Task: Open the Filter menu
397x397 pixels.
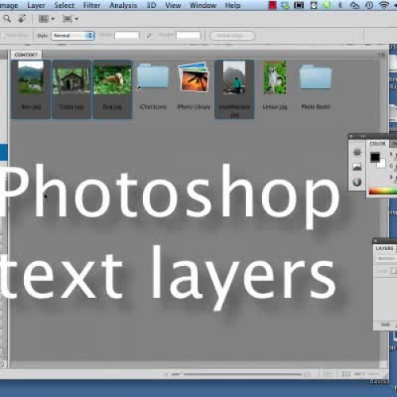Action: (91, 6)
